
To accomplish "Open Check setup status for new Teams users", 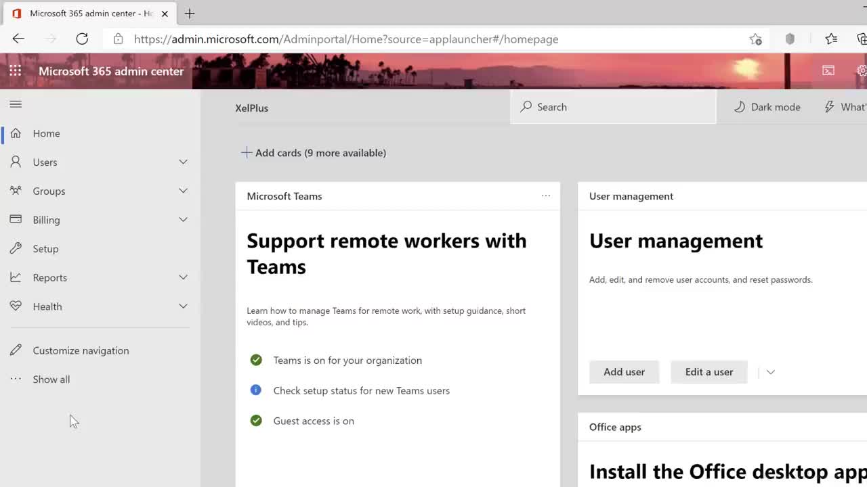I will 361,390.
